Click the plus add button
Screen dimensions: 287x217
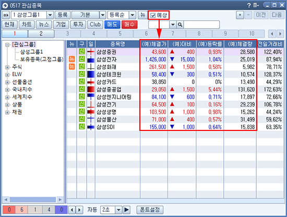[x=240, y=15]
